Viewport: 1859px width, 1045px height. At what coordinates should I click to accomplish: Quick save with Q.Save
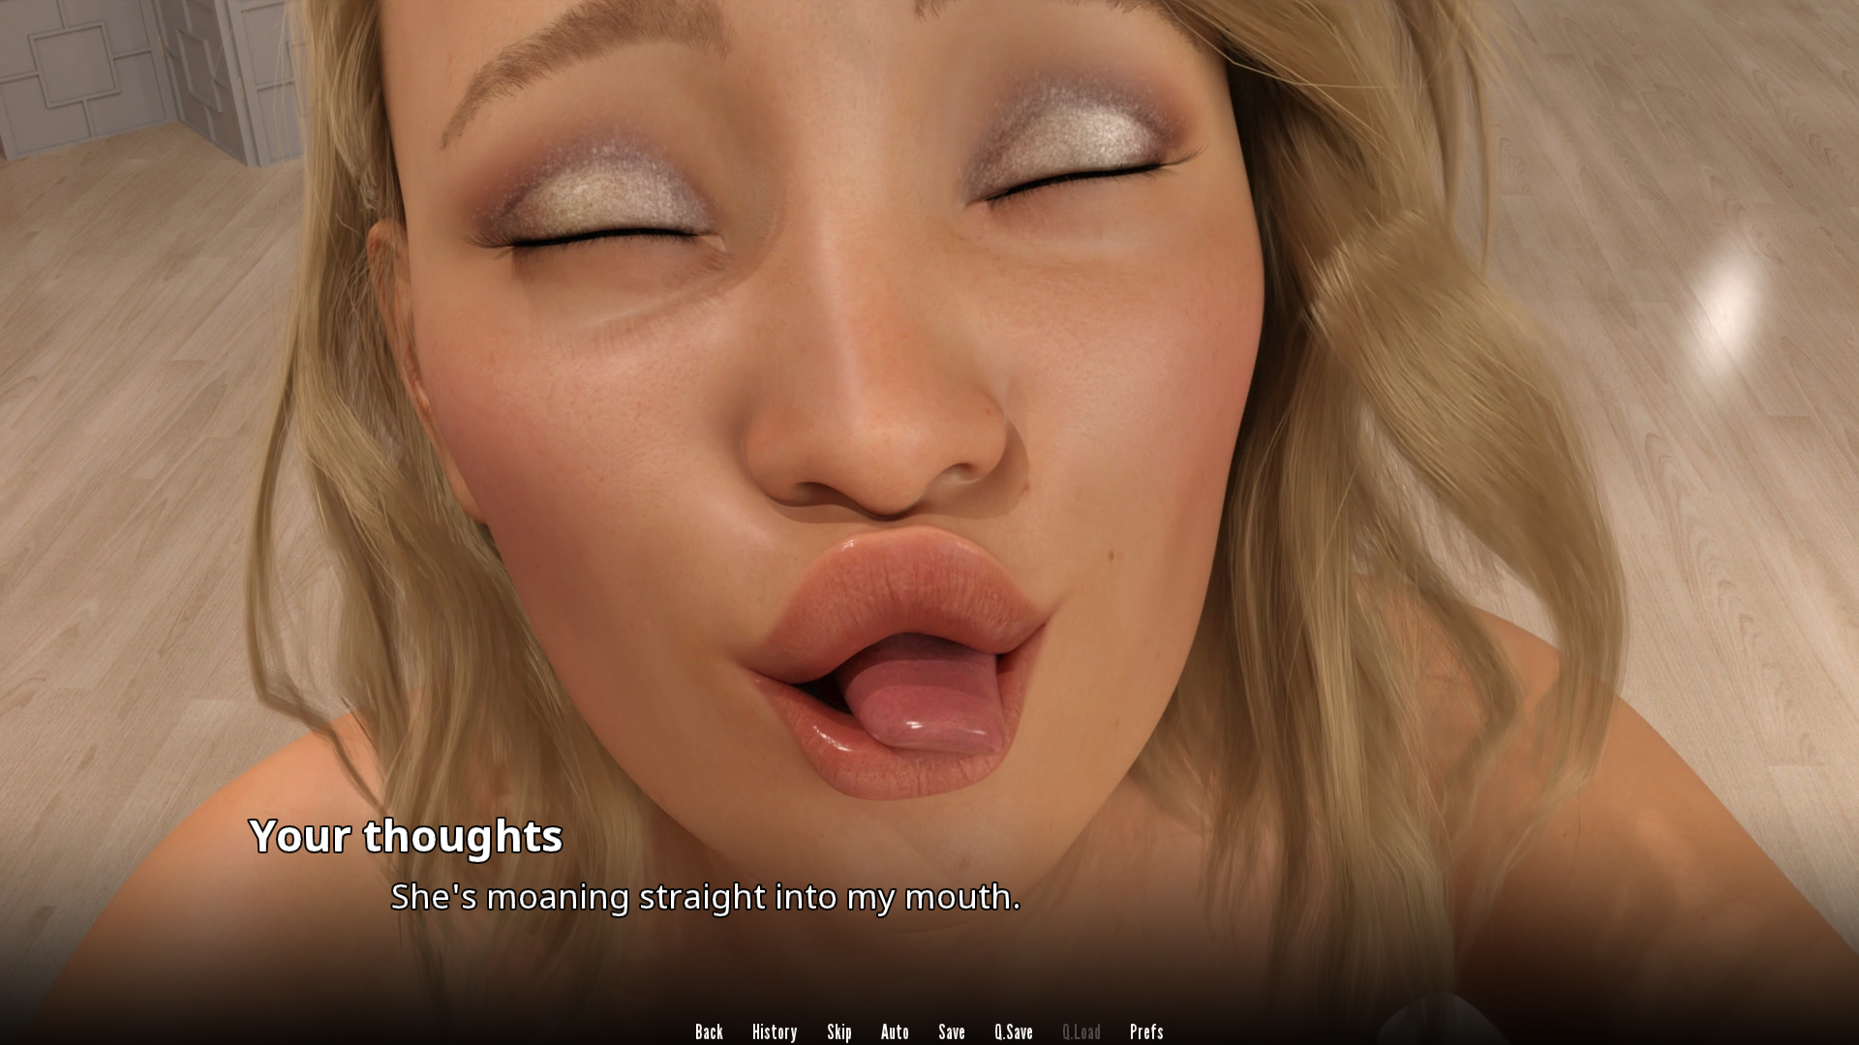point(1014,1031)
